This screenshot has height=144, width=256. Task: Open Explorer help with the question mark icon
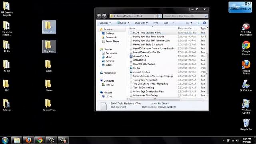(x=204, y=23)
